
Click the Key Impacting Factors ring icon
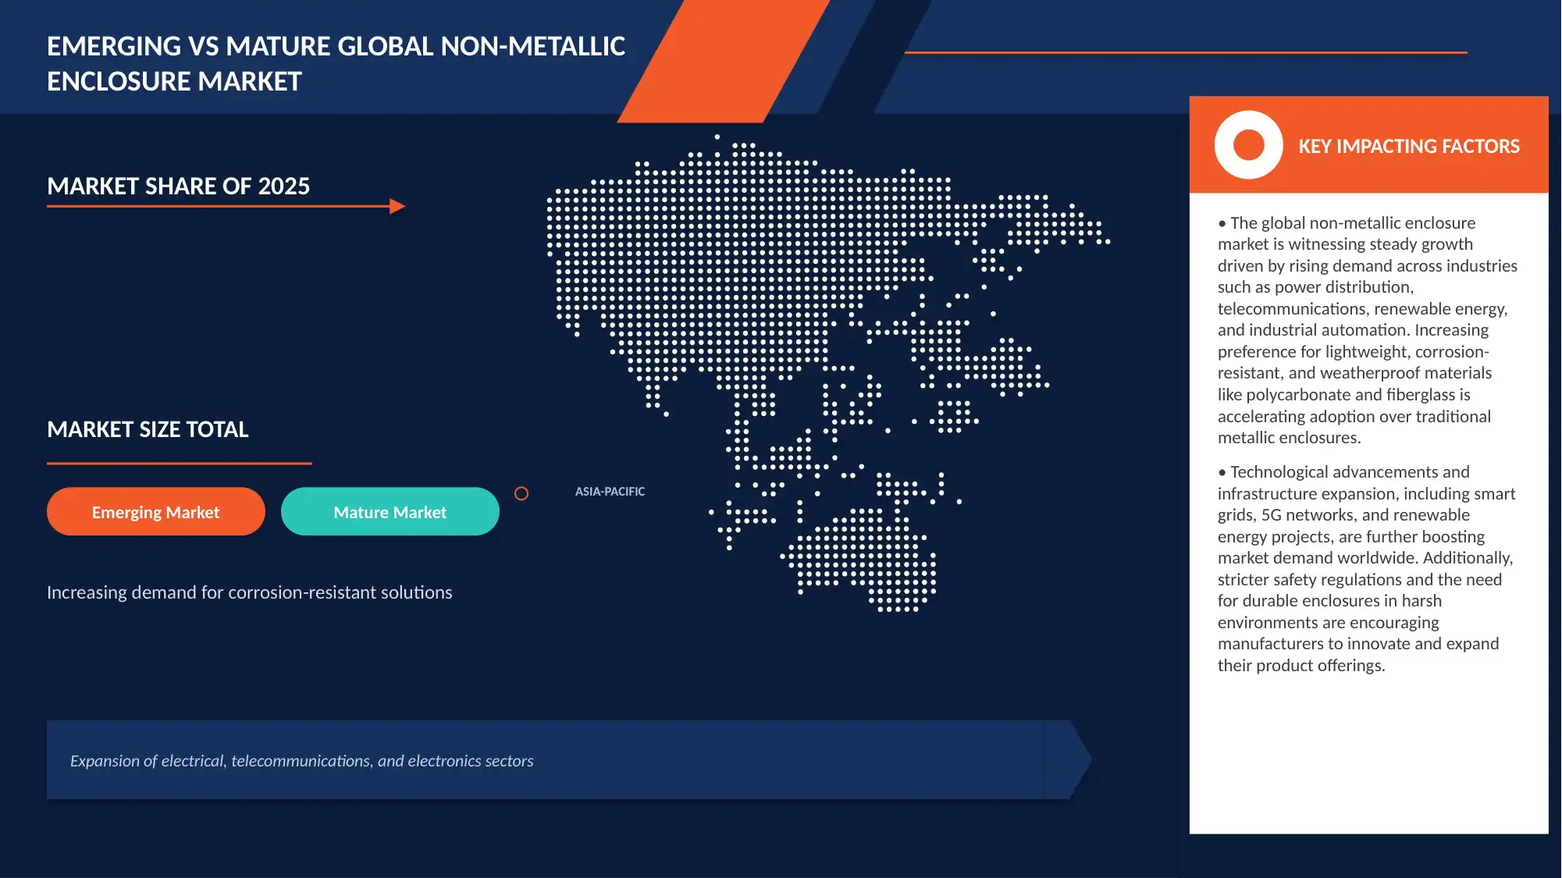pos(1248,145)
